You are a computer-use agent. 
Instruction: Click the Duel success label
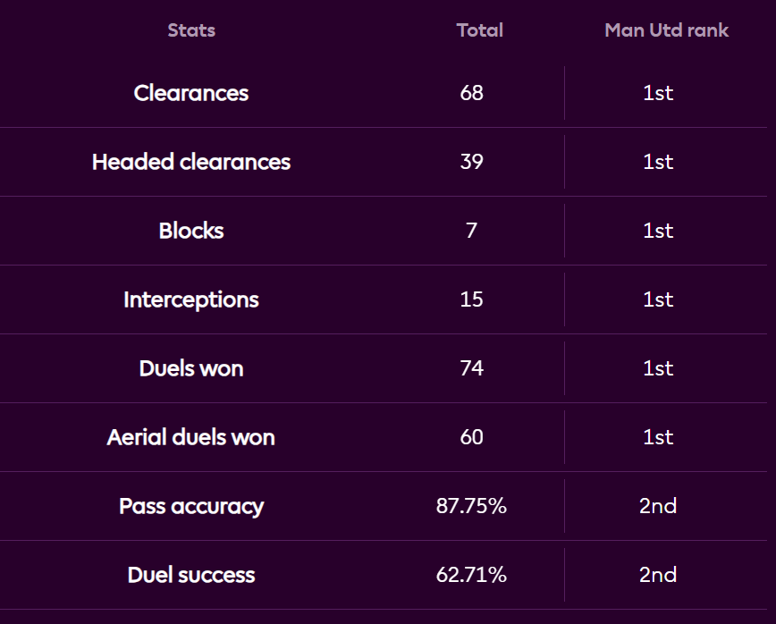click(191, 575)
